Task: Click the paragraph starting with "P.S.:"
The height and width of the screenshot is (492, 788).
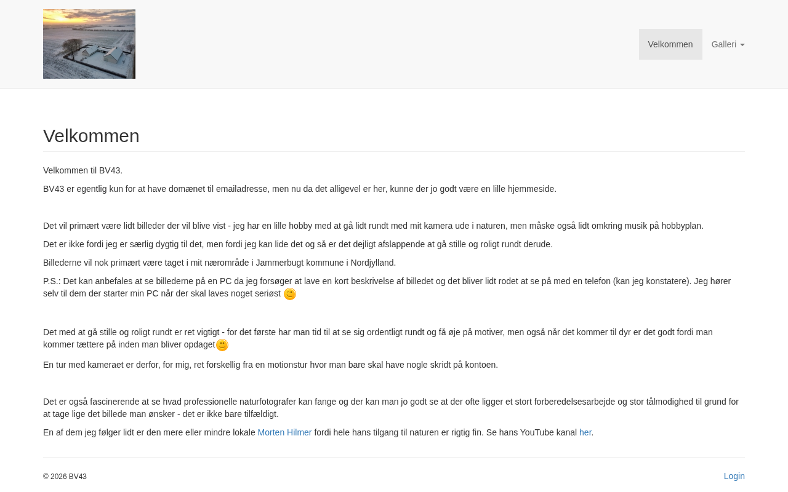Action: [x=369, y=281]
